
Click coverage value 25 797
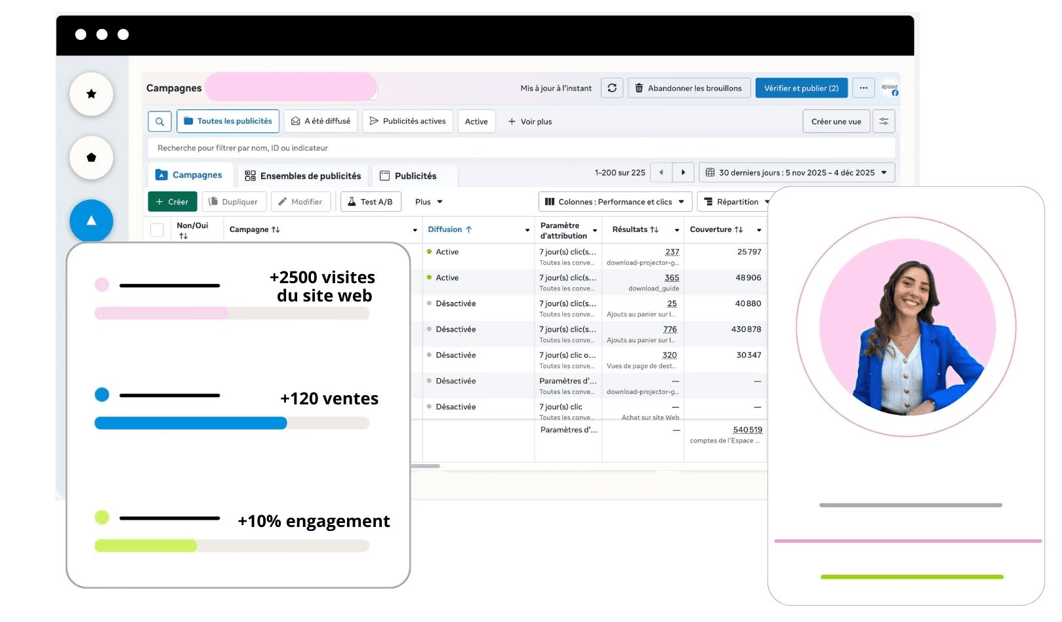point(749,252)
